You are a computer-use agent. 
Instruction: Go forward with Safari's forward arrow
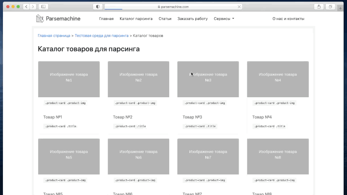point(33,7)
